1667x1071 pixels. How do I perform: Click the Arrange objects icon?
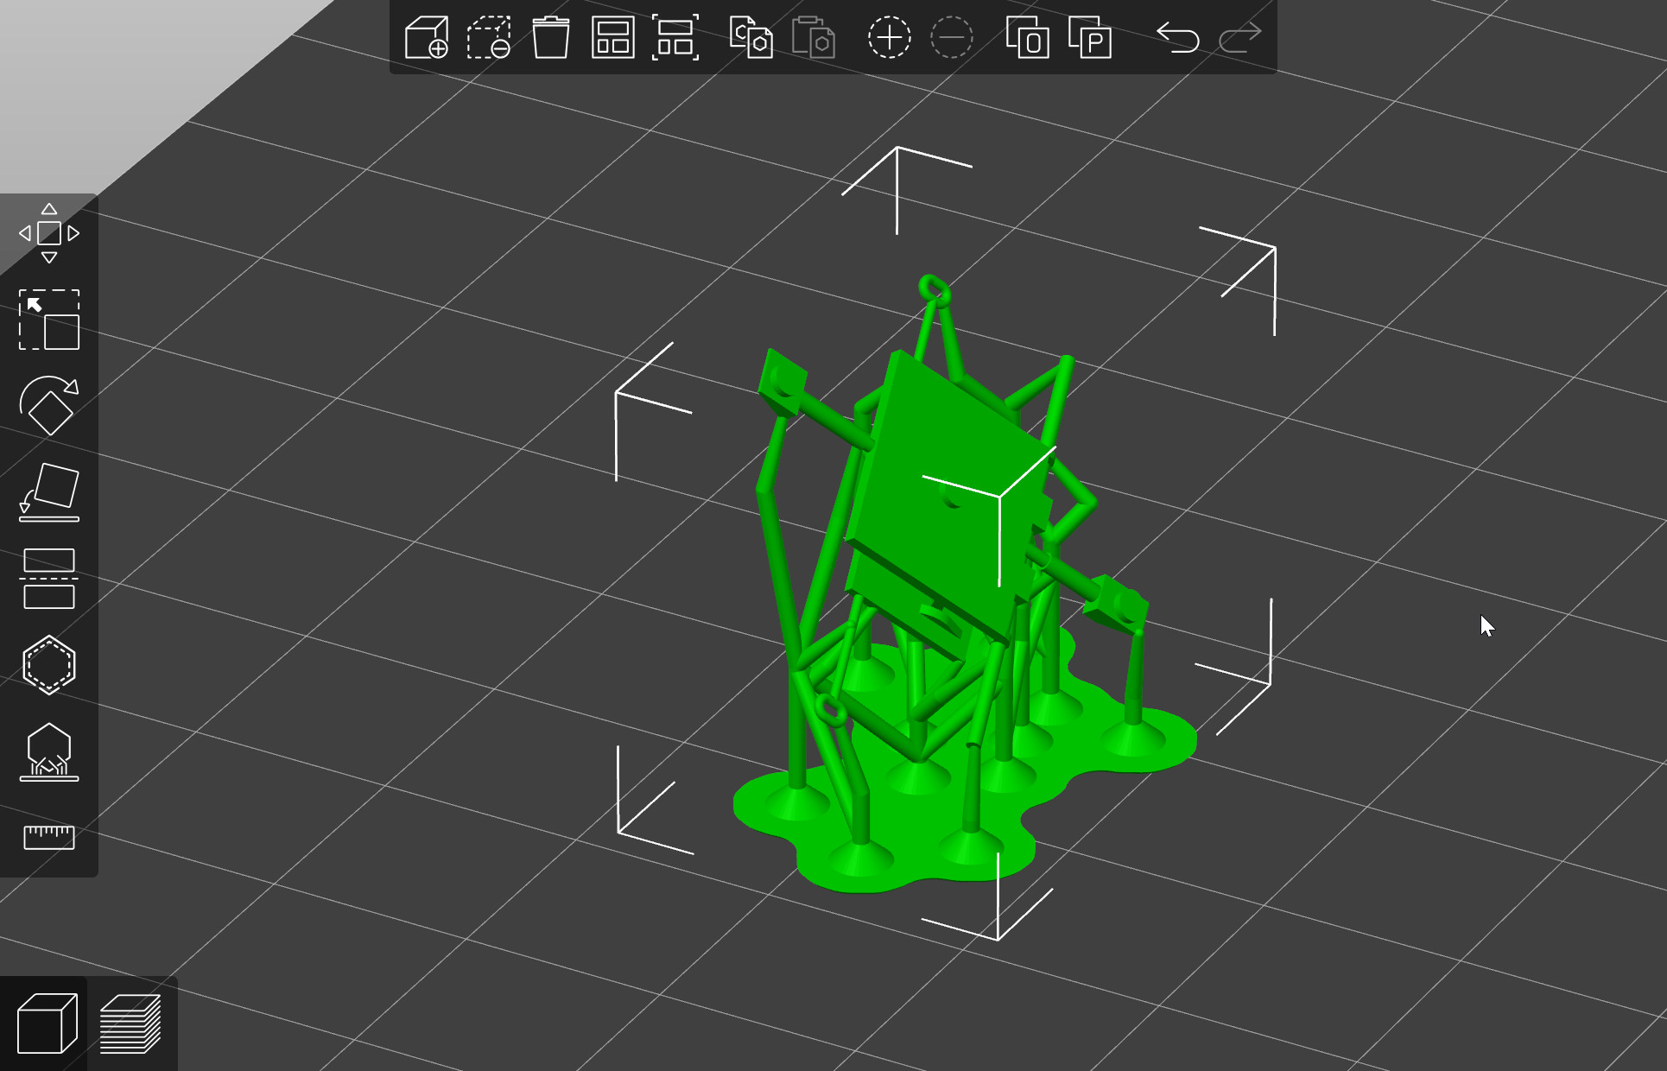(x=612, y=38)
